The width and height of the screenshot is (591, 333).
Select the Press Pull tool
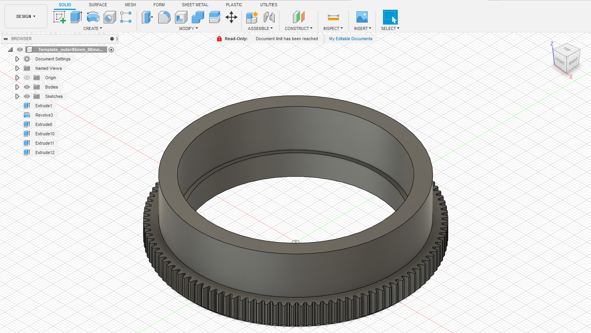coord(147,17)
